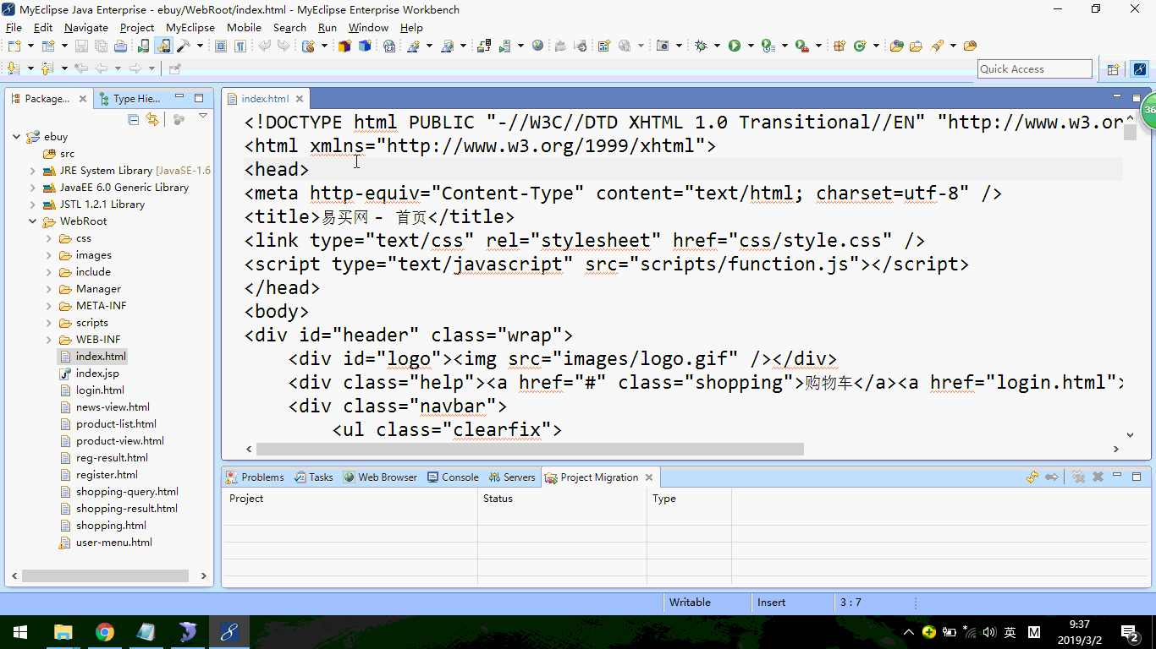Click the Quick Access search field
Viewport: 1156px width, 649px height.
(x=1034, y=69)
